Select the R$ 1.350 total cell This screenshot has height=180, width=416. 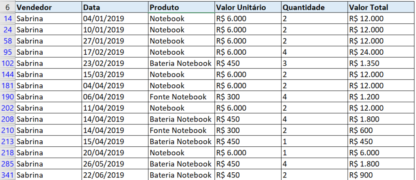(x=382, y=63)
